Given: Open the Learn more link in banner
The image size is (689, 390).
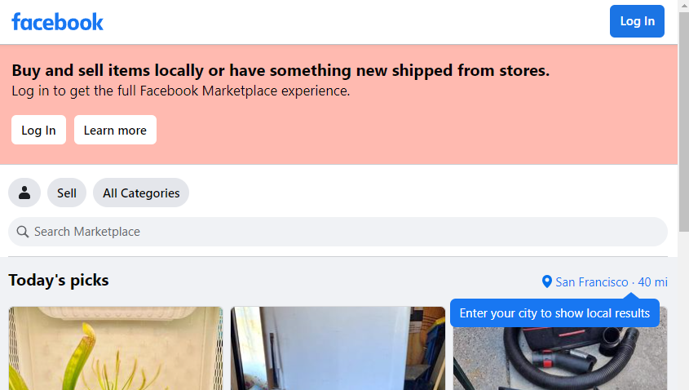Looking at the screenshot, I should click(115, 131).
